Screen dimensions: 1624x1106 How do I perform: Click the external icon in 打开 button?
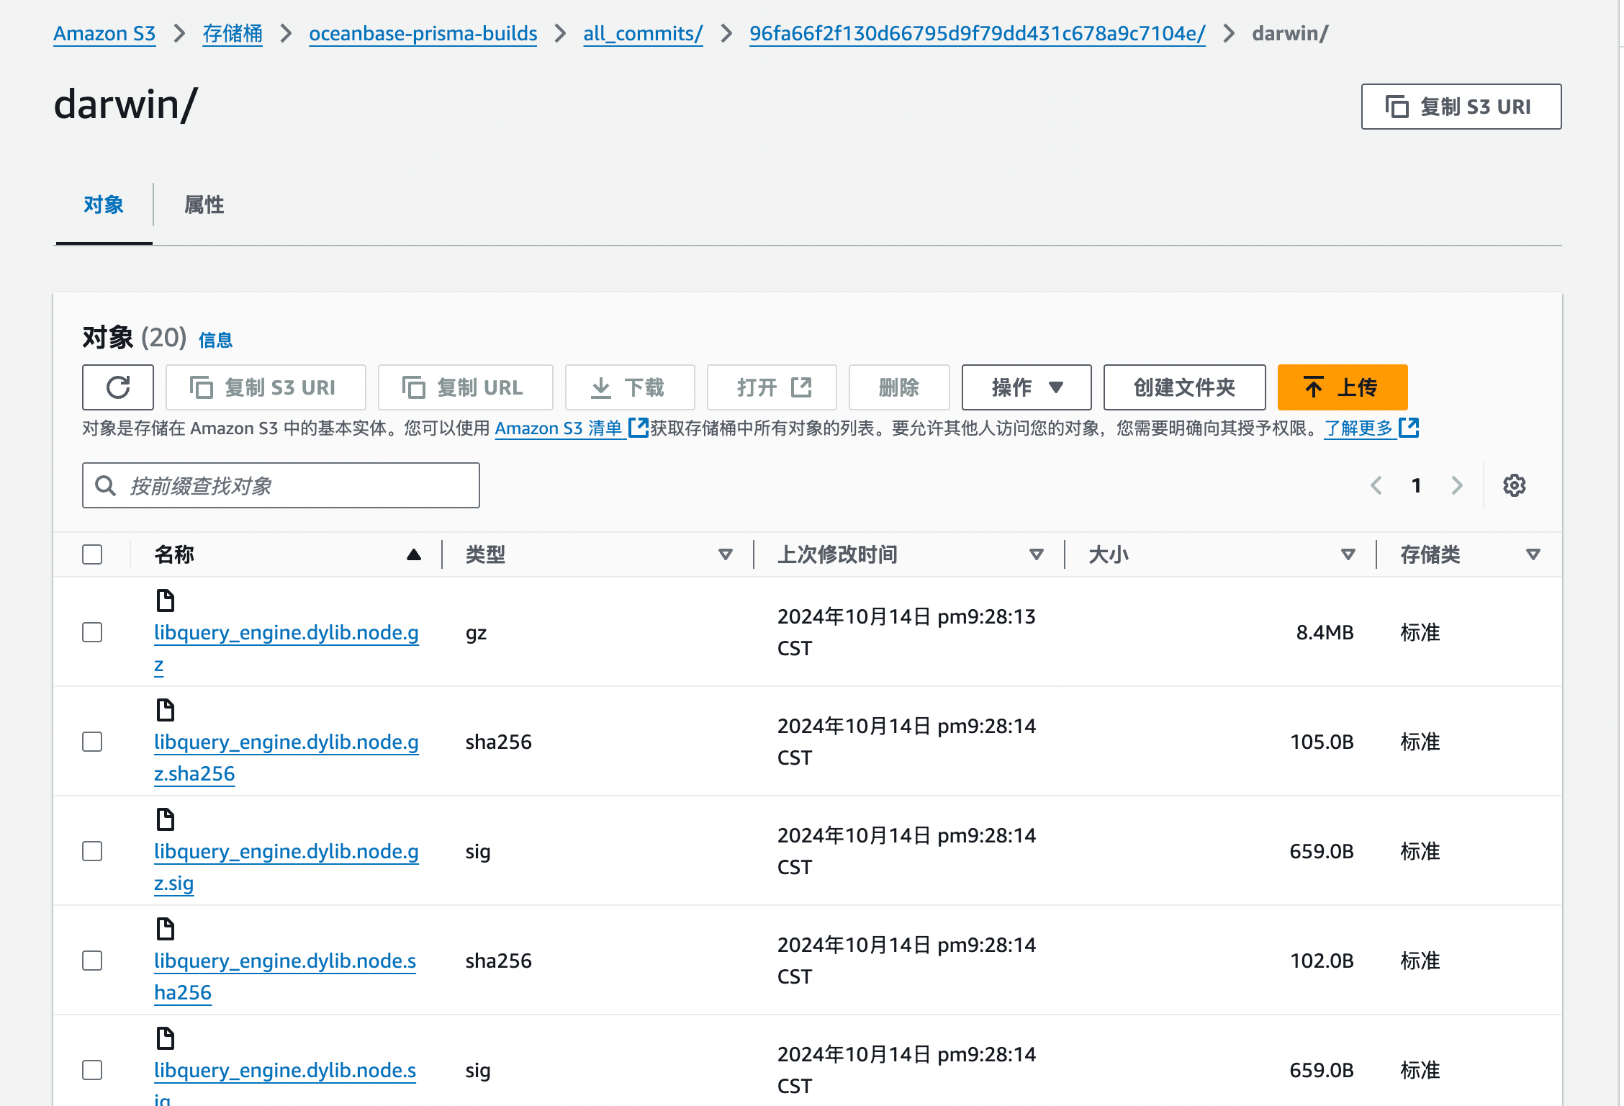[801, 387]
